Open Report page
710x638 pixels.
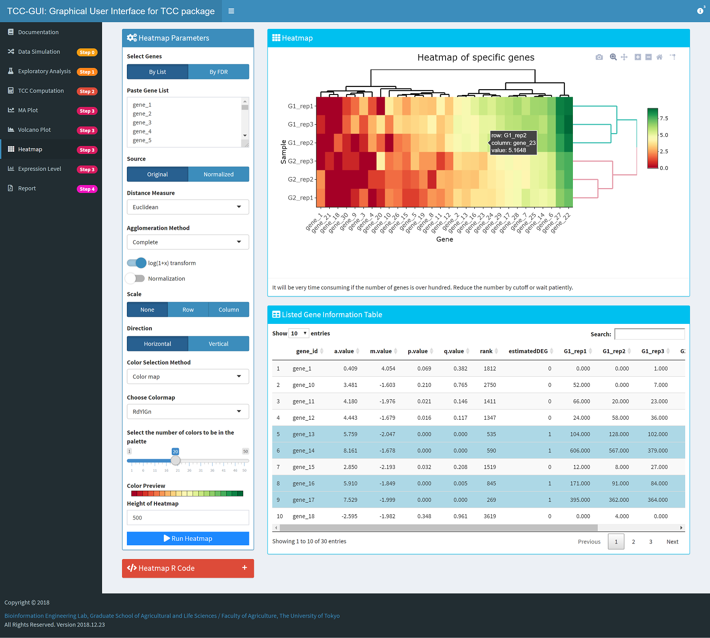tap(51, 188)
